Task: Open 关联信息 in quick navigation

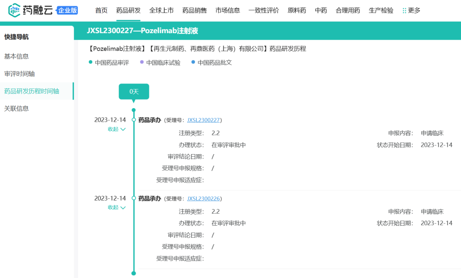Action: coord(17,109)
